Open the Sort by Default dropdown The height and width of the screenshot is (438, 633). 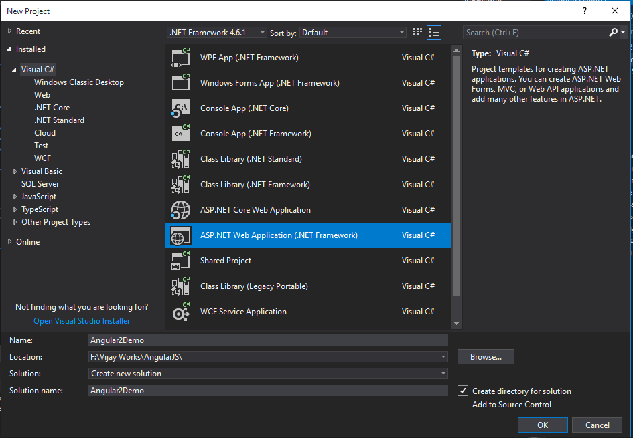click(353, 32)
